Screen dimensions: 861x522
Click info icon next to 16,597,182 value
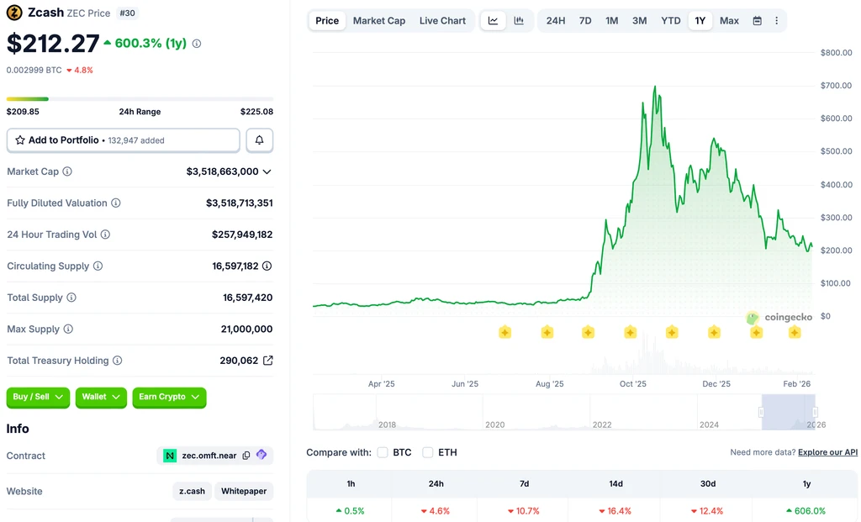coord(267,266)
